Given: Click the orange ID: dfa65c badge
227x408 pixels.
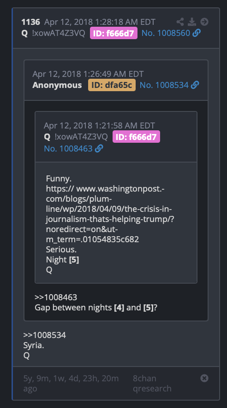Looking at the screenshot, I should (112, 85).
